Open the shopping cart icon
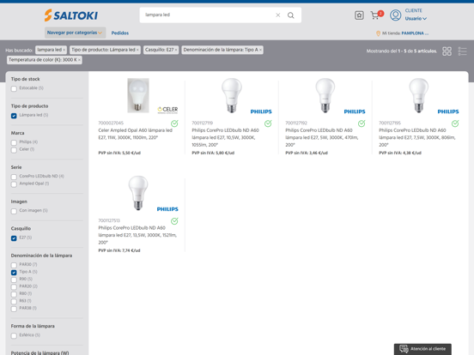 pyautogui.click(x=375, y=15)
